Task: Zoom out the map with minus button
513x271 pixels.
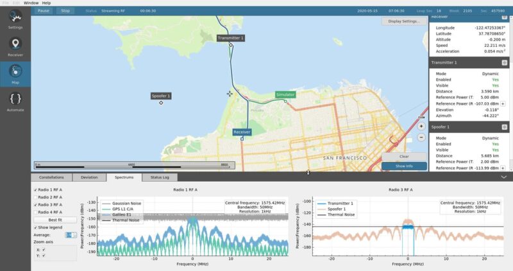Action: tap(421, 137)
